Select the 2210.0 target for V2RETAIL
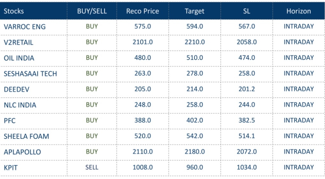 195,42
